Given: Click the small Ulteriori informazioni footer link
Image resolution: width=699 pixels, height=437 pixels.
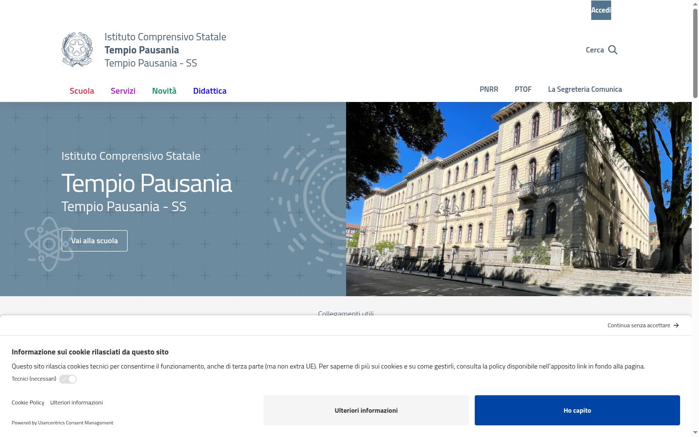Looking at the screenshot, I should (76, 403).
